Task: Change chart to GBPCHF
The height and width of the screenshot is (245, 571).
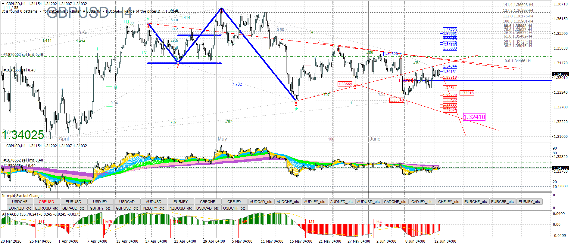Action: pos(207,202)
